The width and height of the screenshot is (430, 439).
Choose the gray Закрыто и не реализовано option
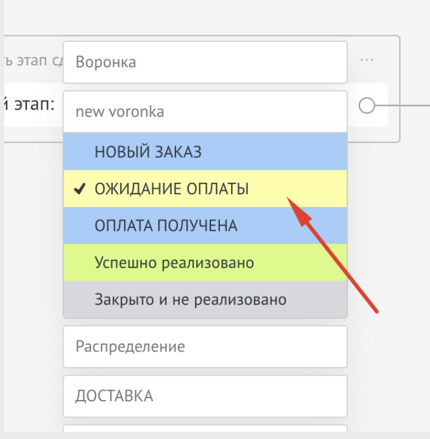pyautogui.click(x=205, y=299)
